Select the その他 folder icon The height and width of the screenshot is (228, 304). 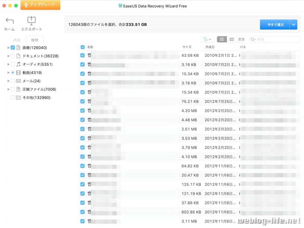tap(18, 98)
